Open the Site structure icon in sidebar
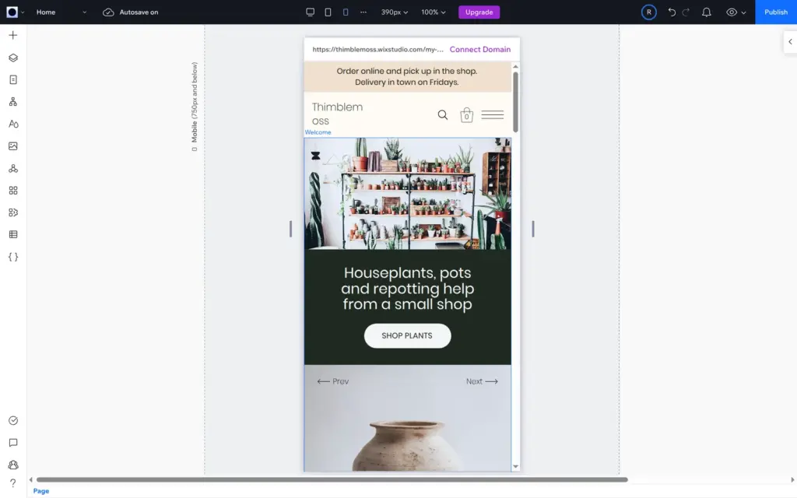Screen dimensions: 797x498 click(13, 102)
